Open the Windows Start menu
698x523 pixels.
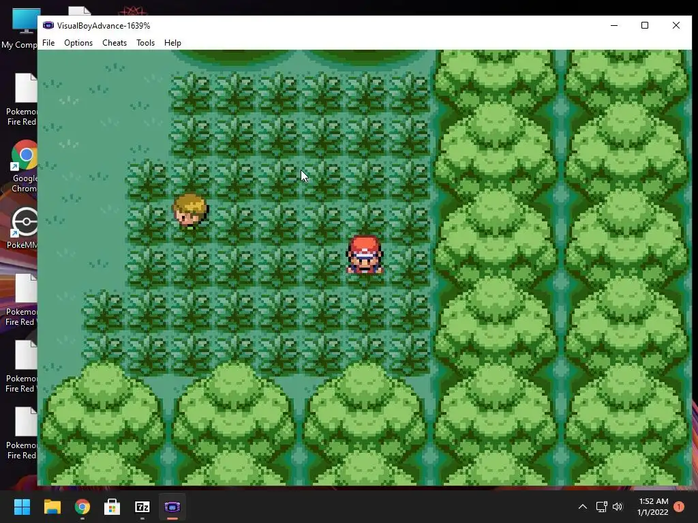pos(22,507)
